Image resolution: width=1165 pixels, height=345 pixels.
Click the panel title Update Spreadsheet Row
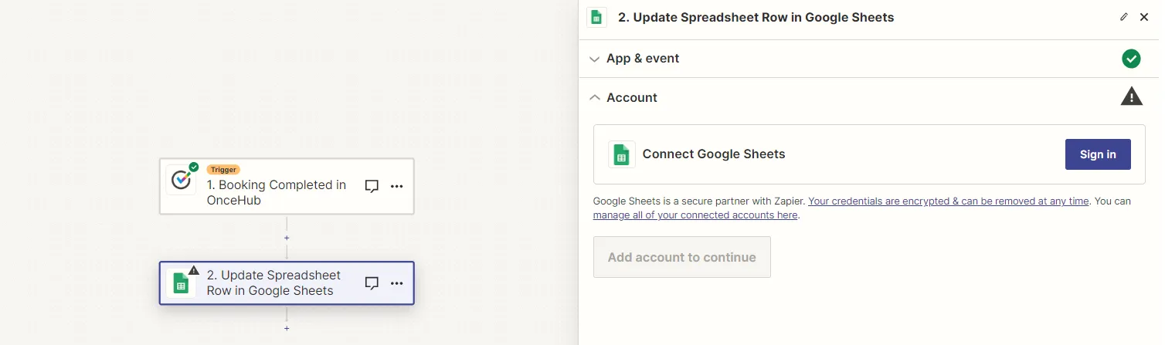point(756,17)
